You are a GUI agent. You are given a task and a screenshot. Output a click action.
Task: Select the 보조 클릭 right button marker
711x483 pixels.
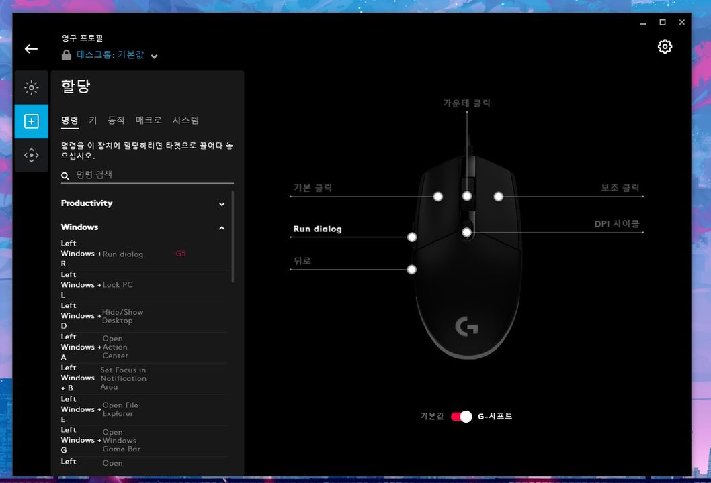499,197
